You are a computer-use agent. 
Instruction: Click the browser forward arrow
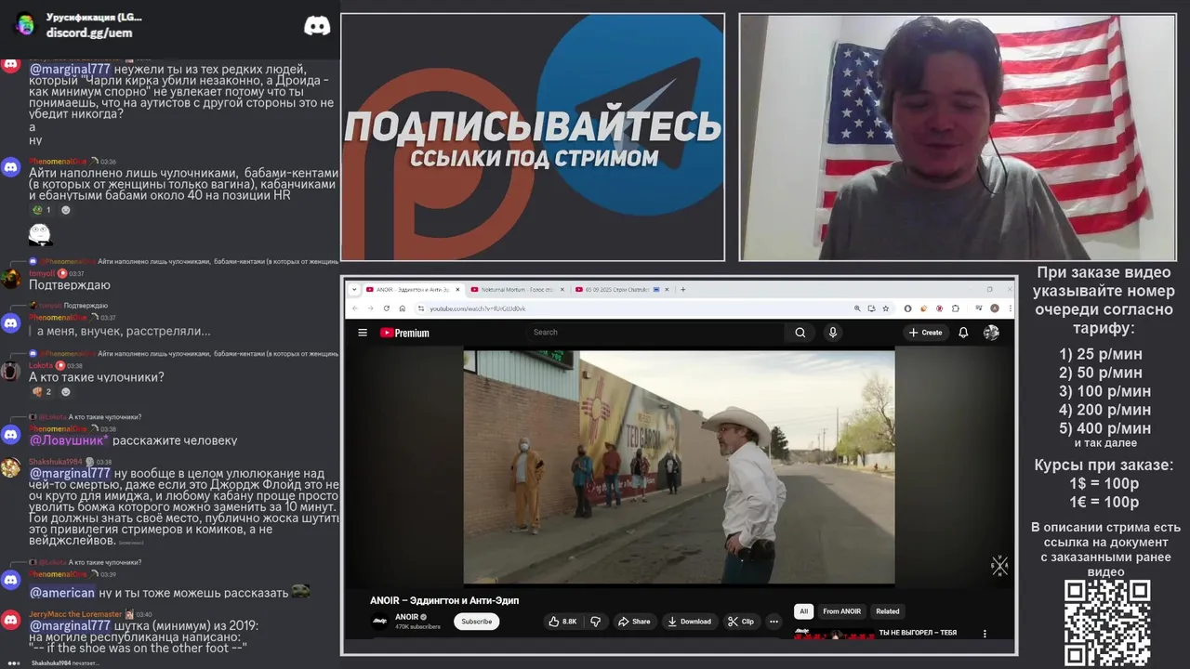pos(370,308)
